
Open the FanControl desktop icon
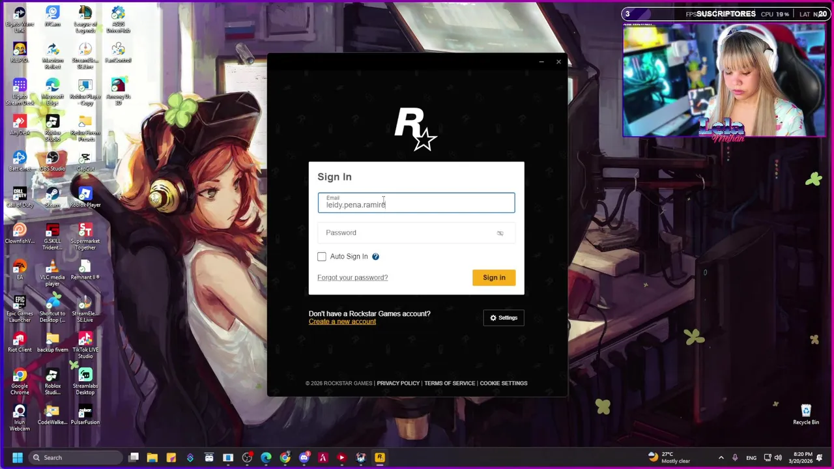pos(118,53)
